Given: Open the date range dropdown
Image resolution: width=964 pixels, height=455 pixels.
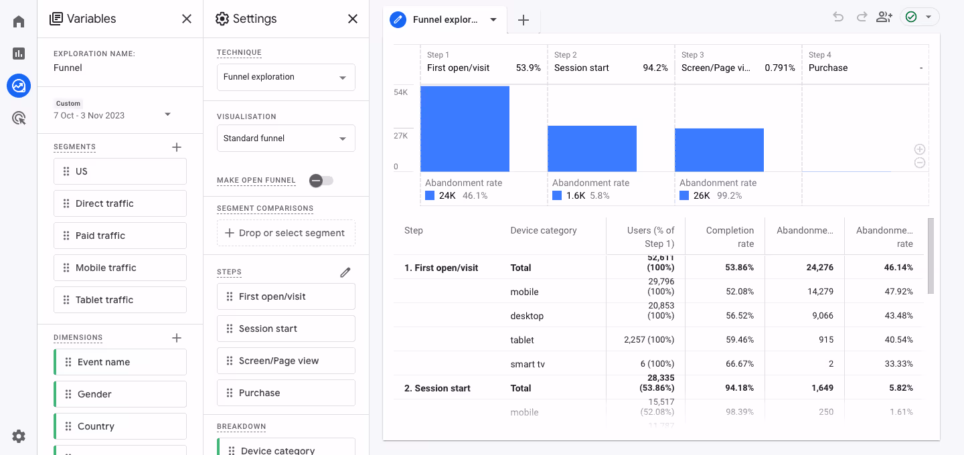Looking at the screenshot, I should 167,114.
